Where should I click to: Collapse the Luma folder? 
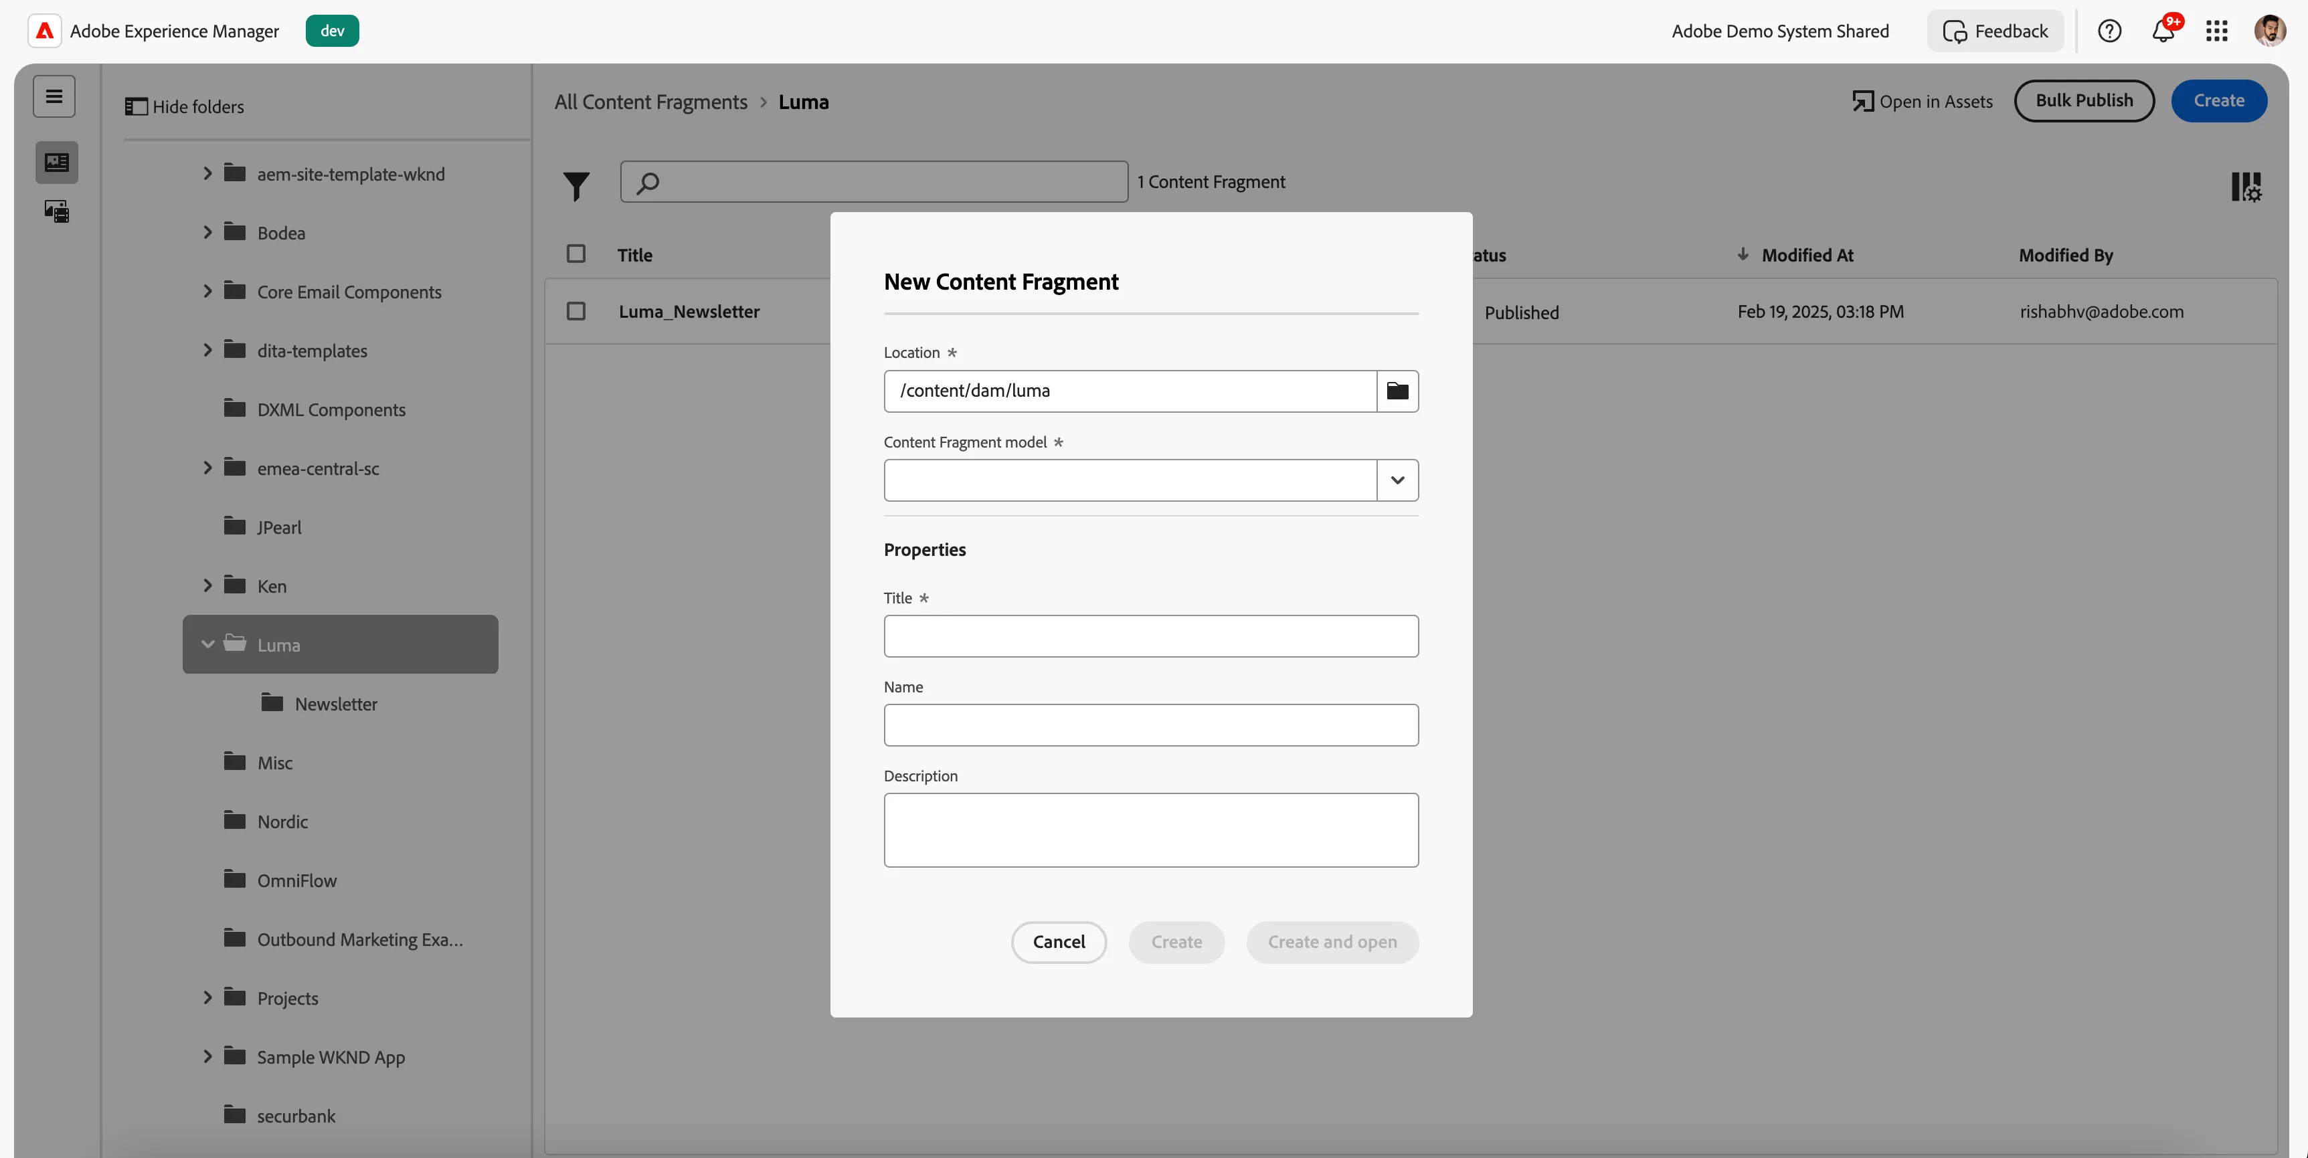tap(207, 644)
